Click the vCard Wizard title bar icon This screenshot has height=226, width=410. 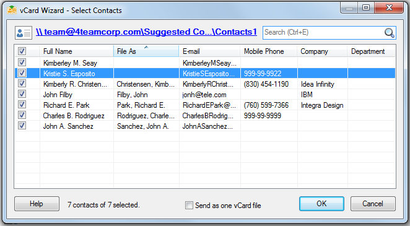[12, 10]
